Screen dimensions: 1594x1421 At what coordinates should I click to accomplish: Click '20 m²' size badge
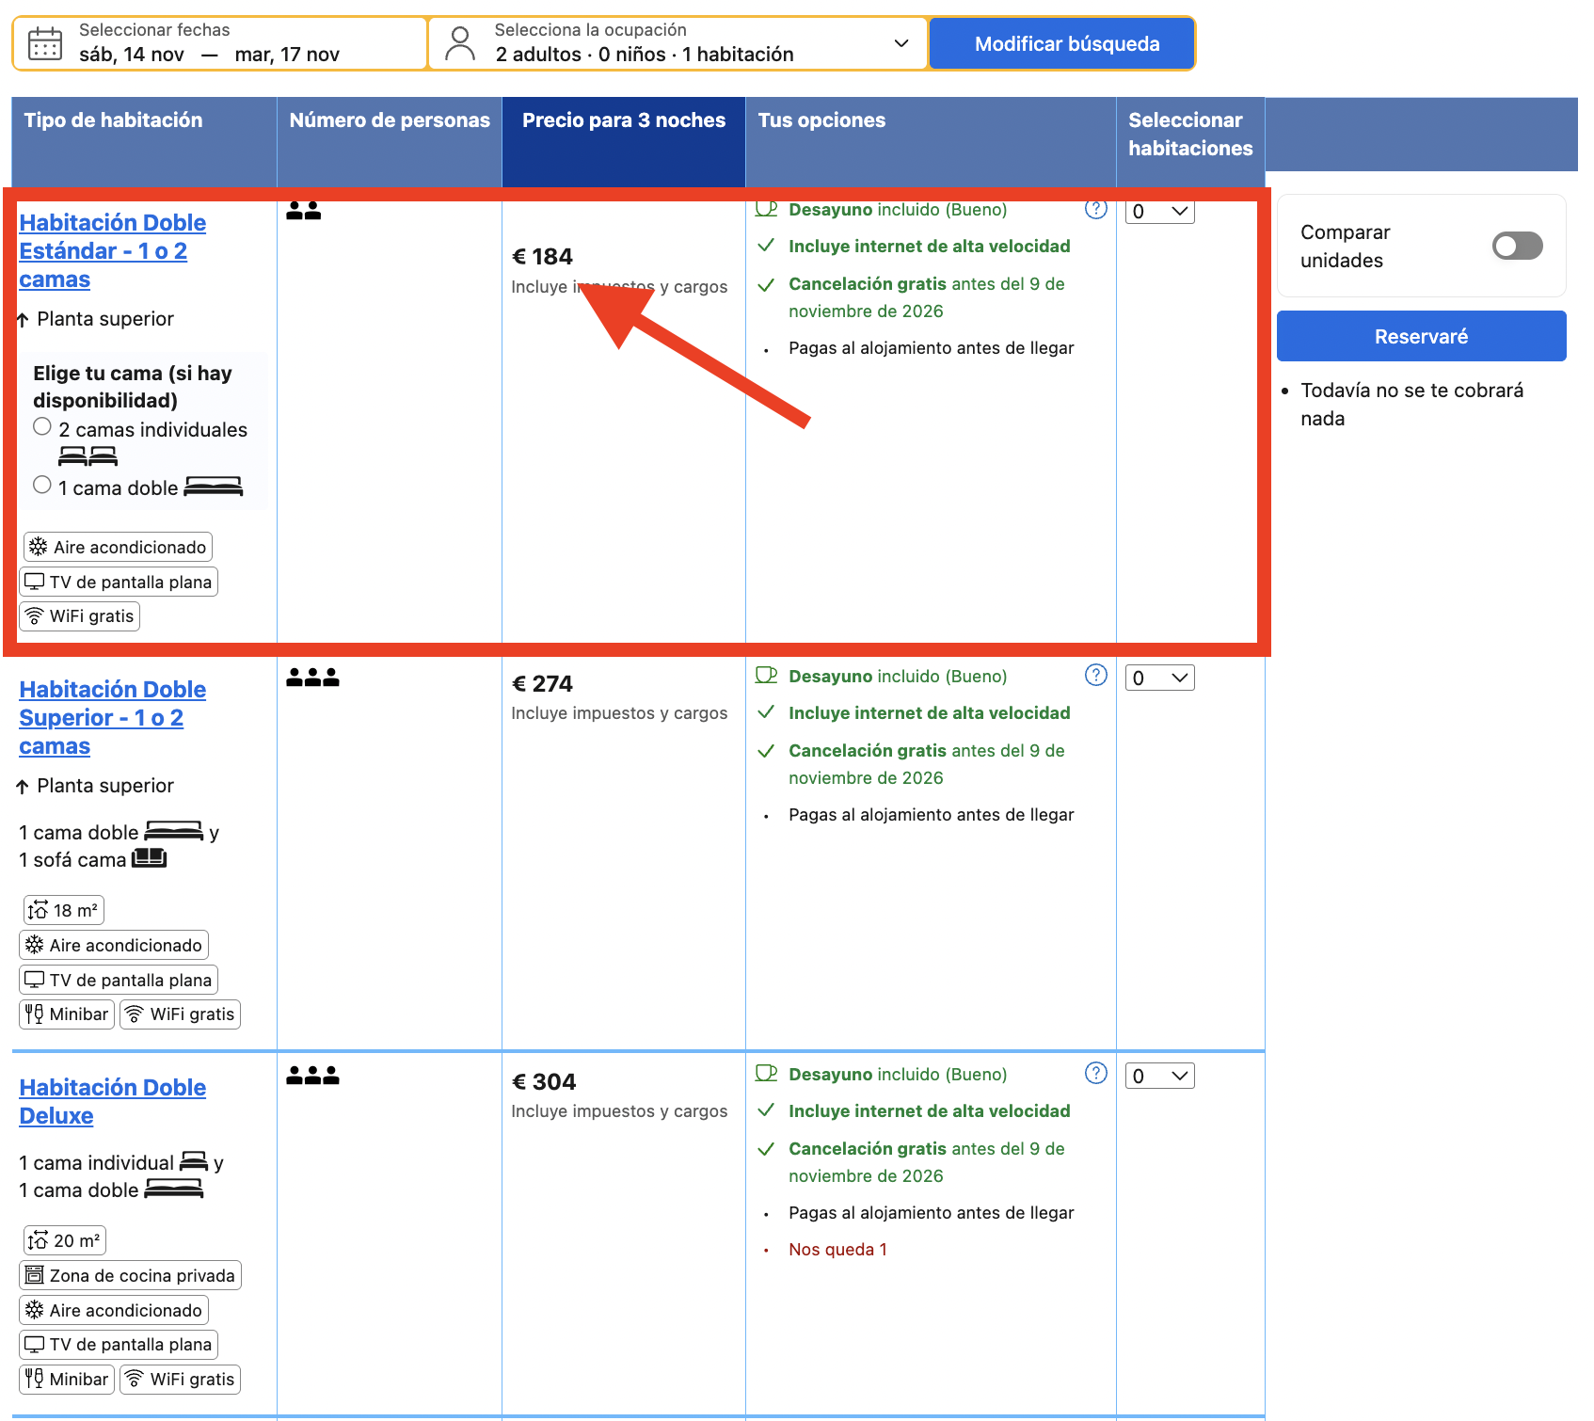point(65,1240)
